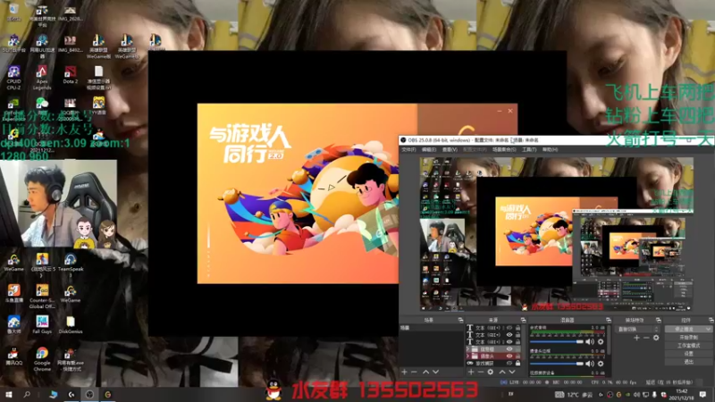
Task: Click the audio mixer vertical scrollbar
Action: [x=609, y=339]
